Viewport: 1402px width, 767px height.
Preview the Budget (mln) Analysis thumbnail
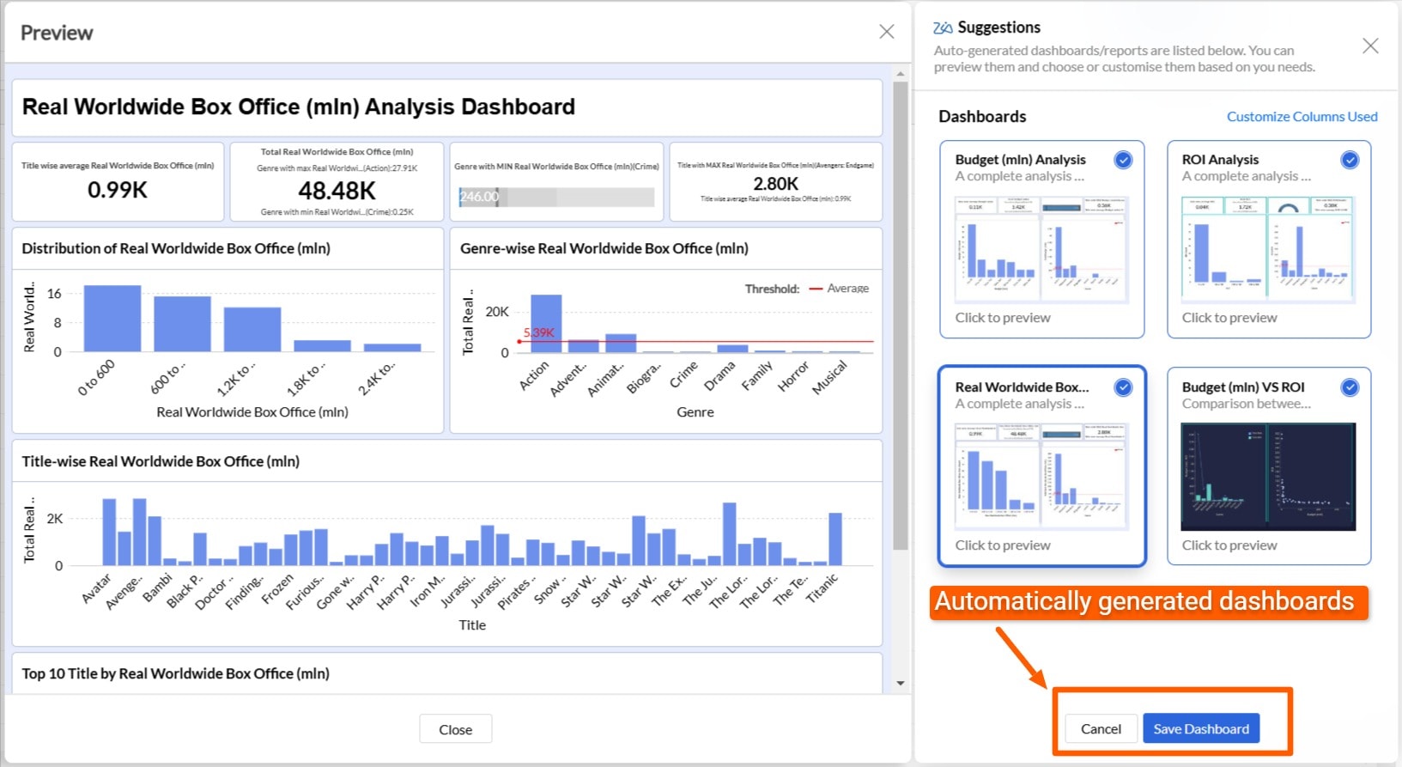(1041, 249)
